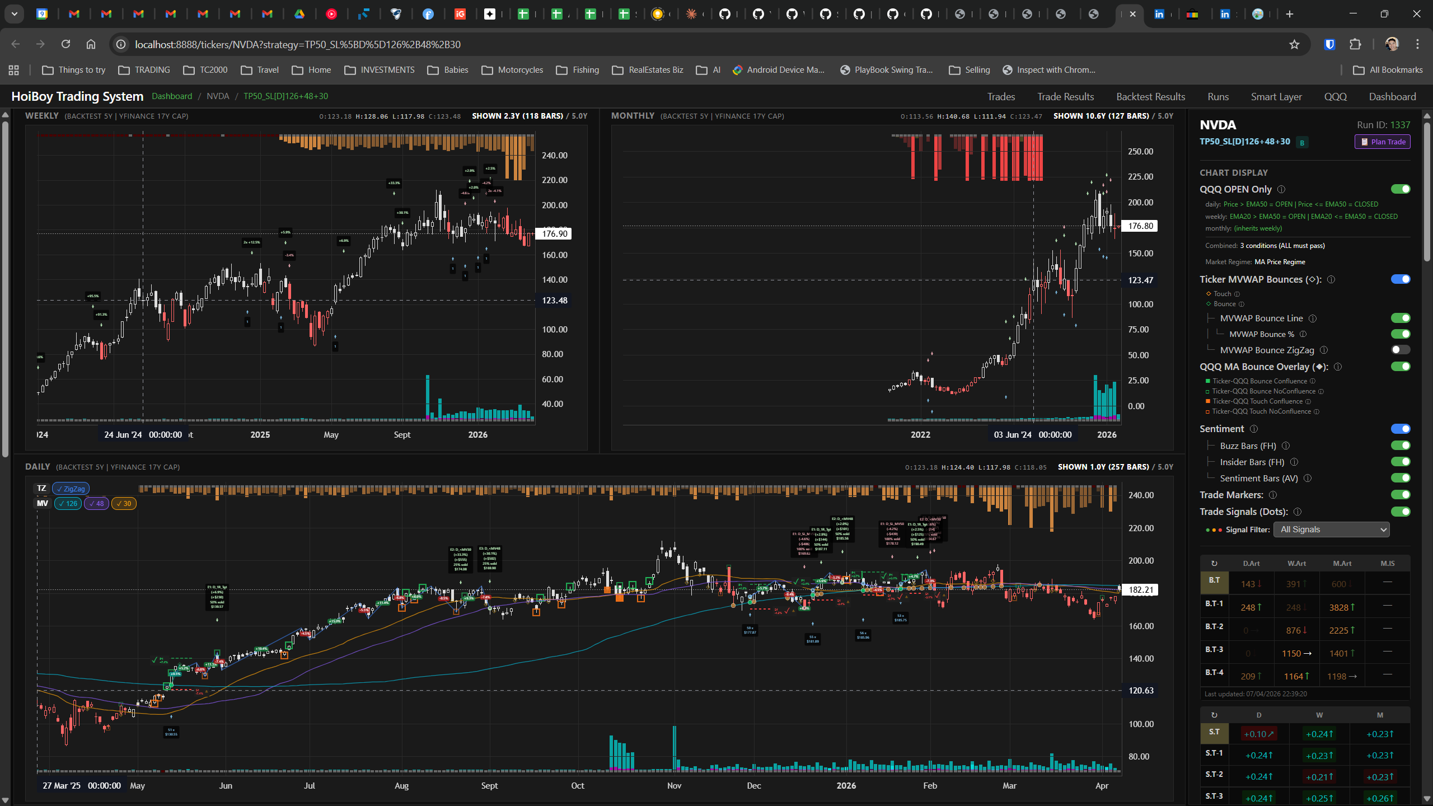Turn off Sentiment Bars (AV) toggle
Image resolution: width=1433 pixels, height=806 pixels.
point(1401,478)
